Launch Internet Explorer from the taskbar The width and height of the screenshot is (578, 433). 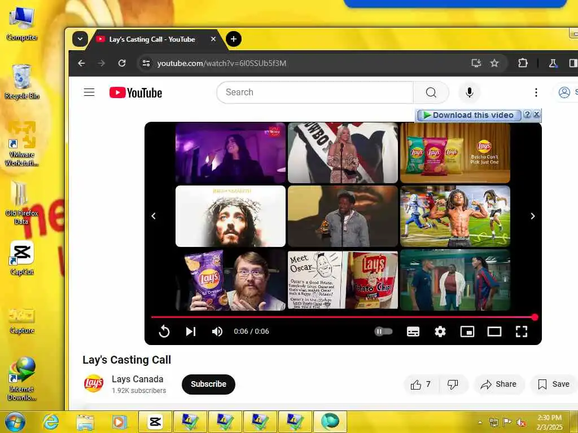(51, 422)
